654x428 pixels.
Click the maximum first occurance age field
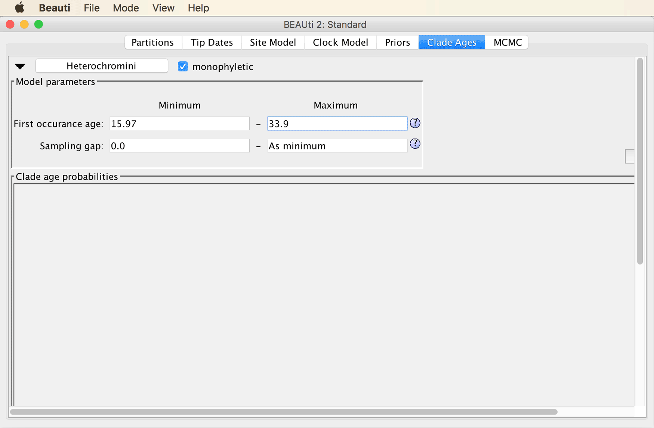337,124
